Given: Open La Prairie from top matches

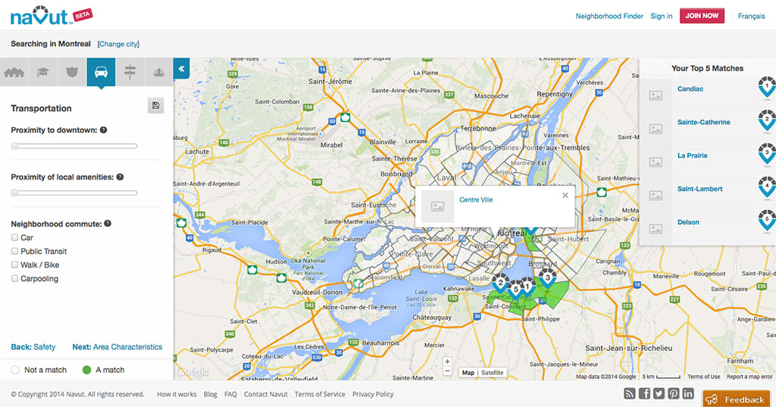Looking at the screenshot, I should (x=693, y=155).
